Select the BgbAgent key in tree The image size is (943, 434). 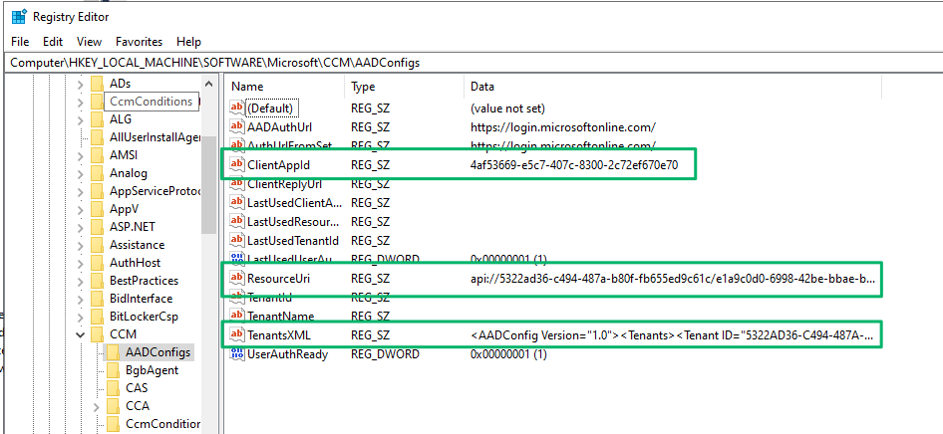(150, 370)
